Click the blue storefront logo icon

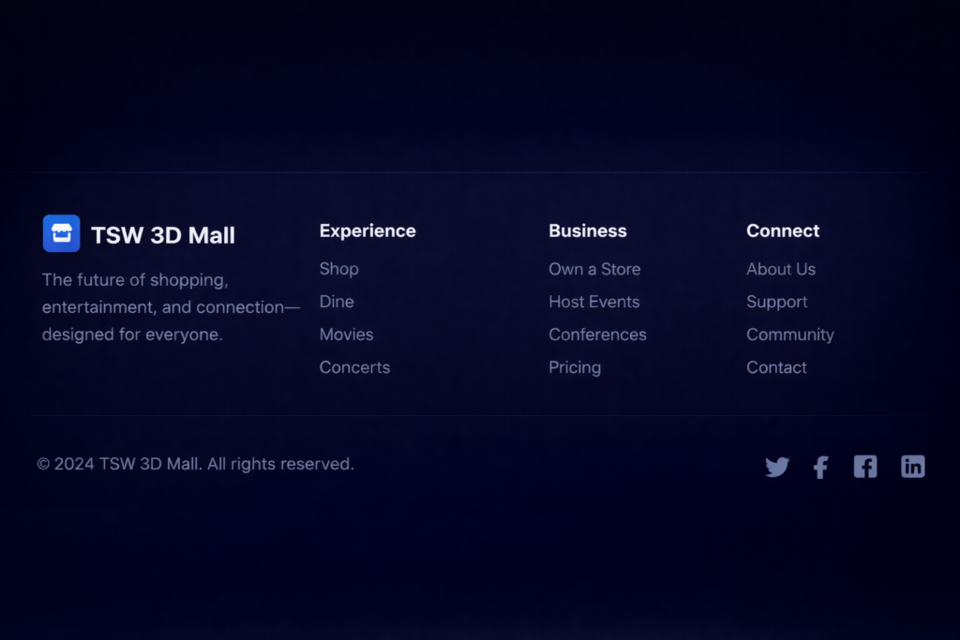click(61, 233)
